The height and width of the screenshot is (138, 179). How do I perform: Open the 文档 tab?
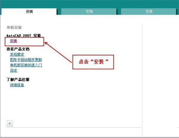[89, 11]
